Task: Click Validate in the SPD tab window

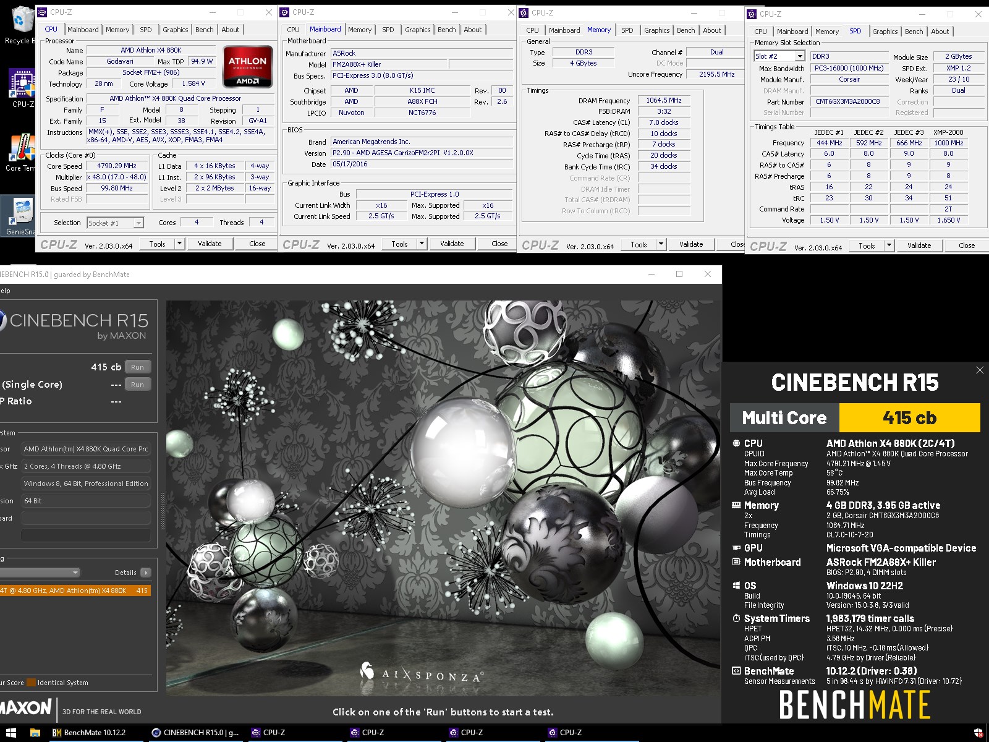Action: (919, 245)
